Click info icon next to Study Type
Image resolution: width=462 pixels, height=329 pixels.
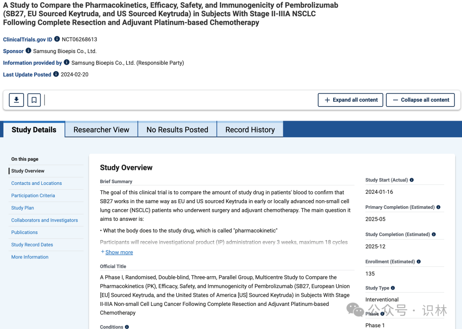point(393,288)
